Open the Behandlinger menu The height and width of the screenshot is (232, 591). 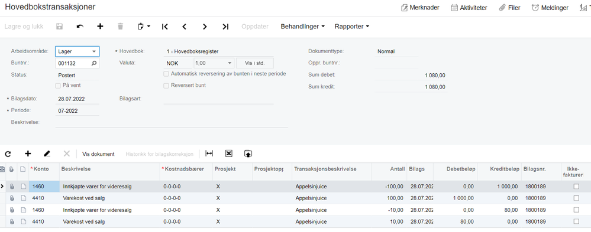303,27
